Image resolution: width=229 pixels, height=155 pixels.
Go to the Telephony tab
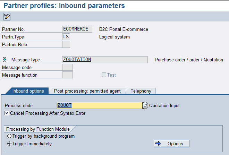click(x=141, y=91)
